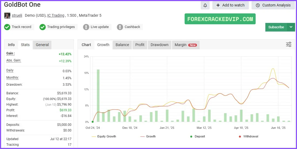
Task: Click the Cashback exclamation icon
Action: (120, 27)
